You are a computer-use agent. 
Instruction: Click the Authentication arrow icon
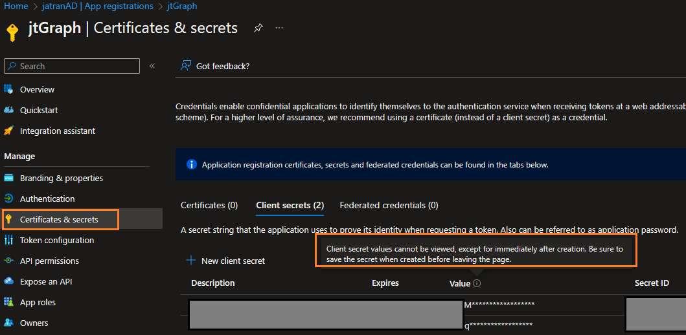click(x=8, y=199)
